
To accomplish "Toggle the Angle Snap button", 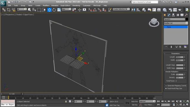I will click(x=95, y=10).
